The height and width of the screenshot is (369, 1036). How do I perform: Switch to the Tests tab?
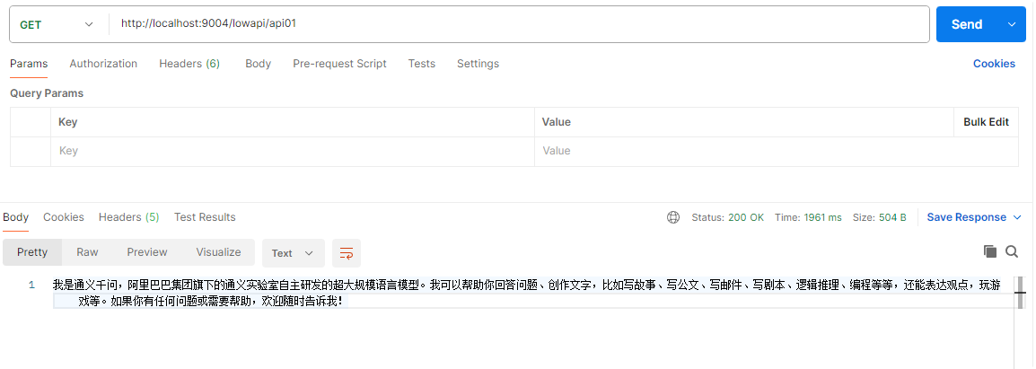(422, 64)
